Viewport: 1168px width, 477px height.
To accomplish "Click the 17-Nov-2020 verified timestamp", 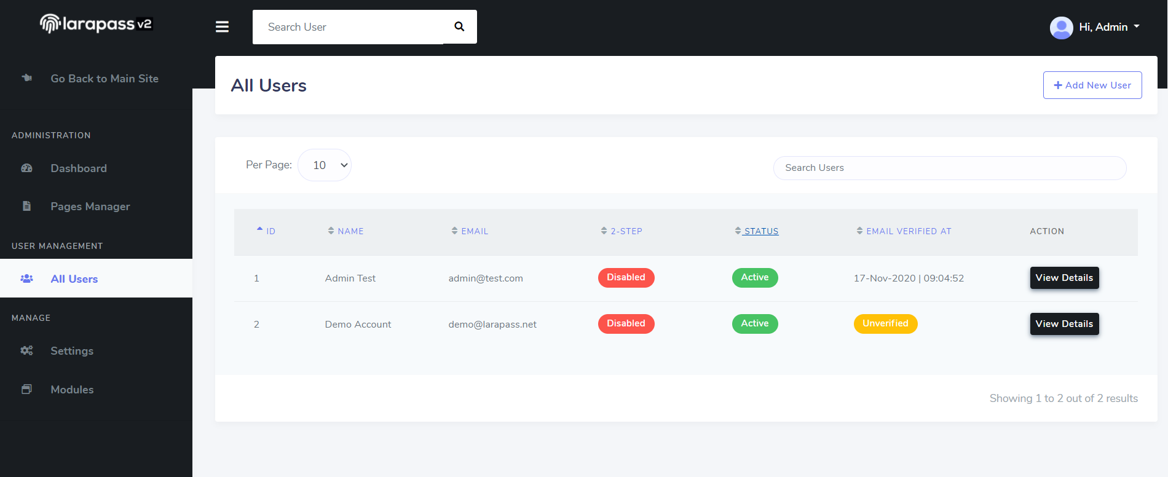I will point(909,278).
